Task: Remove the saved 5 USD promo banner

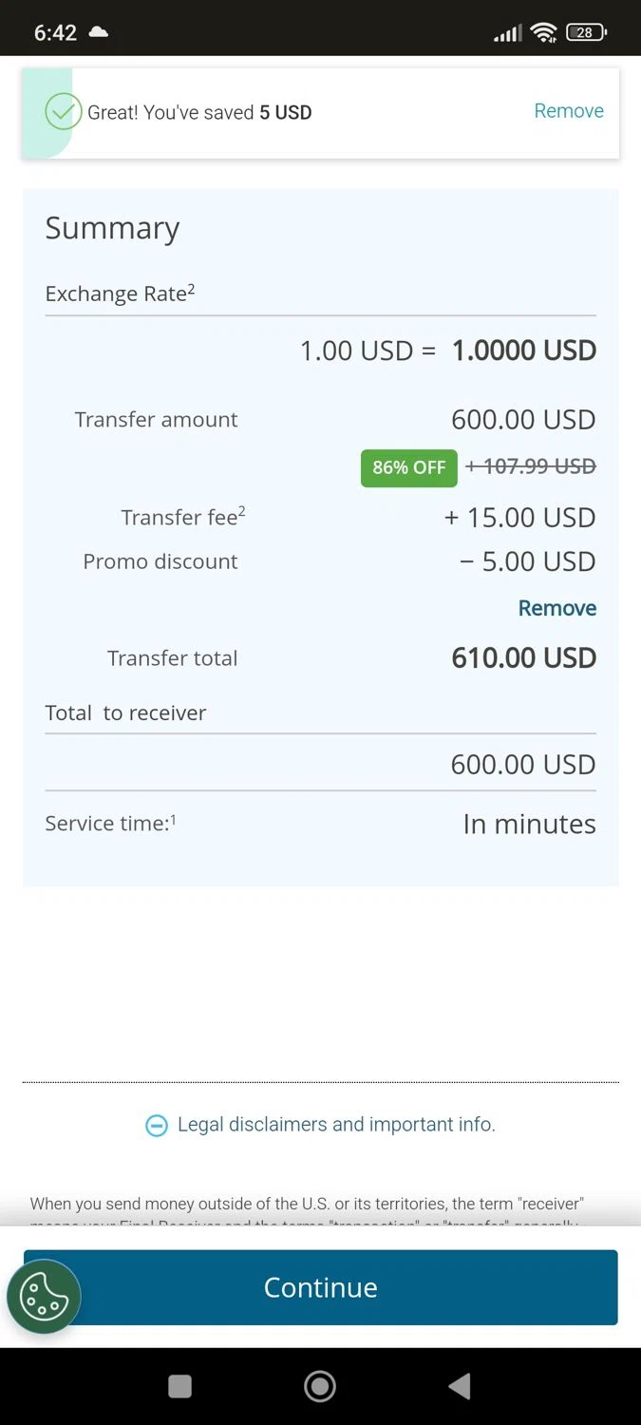Action: click(x=569, y=110)
